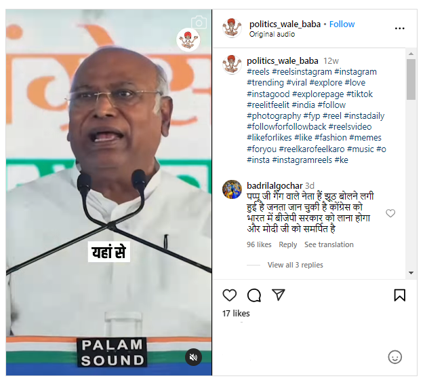Follow politics_wale_baba account
Viewport: 425px width, 385px height.
click(342, 24)
